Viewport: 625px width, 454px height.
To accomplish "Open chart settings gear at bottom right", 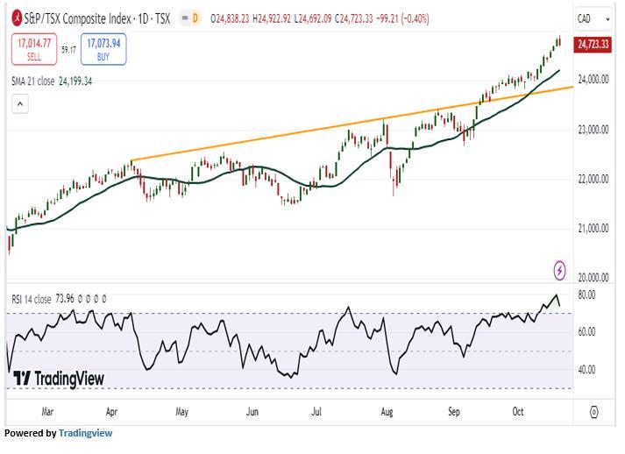I will pos(595,412).
